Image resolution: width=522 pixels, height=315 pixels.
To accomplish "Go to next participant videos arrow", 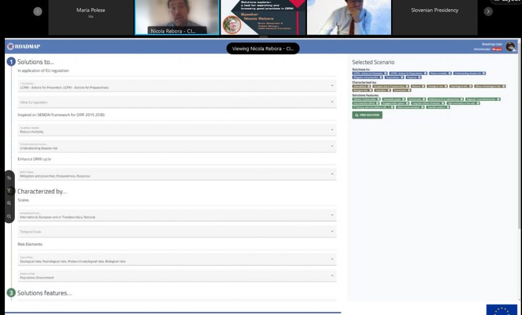I will tap(488, 11).
